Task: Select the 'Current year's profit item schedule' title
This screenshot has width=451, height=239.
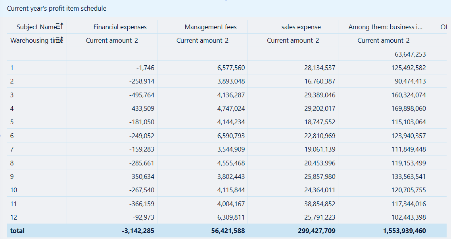Action: [x=57, y=8]
